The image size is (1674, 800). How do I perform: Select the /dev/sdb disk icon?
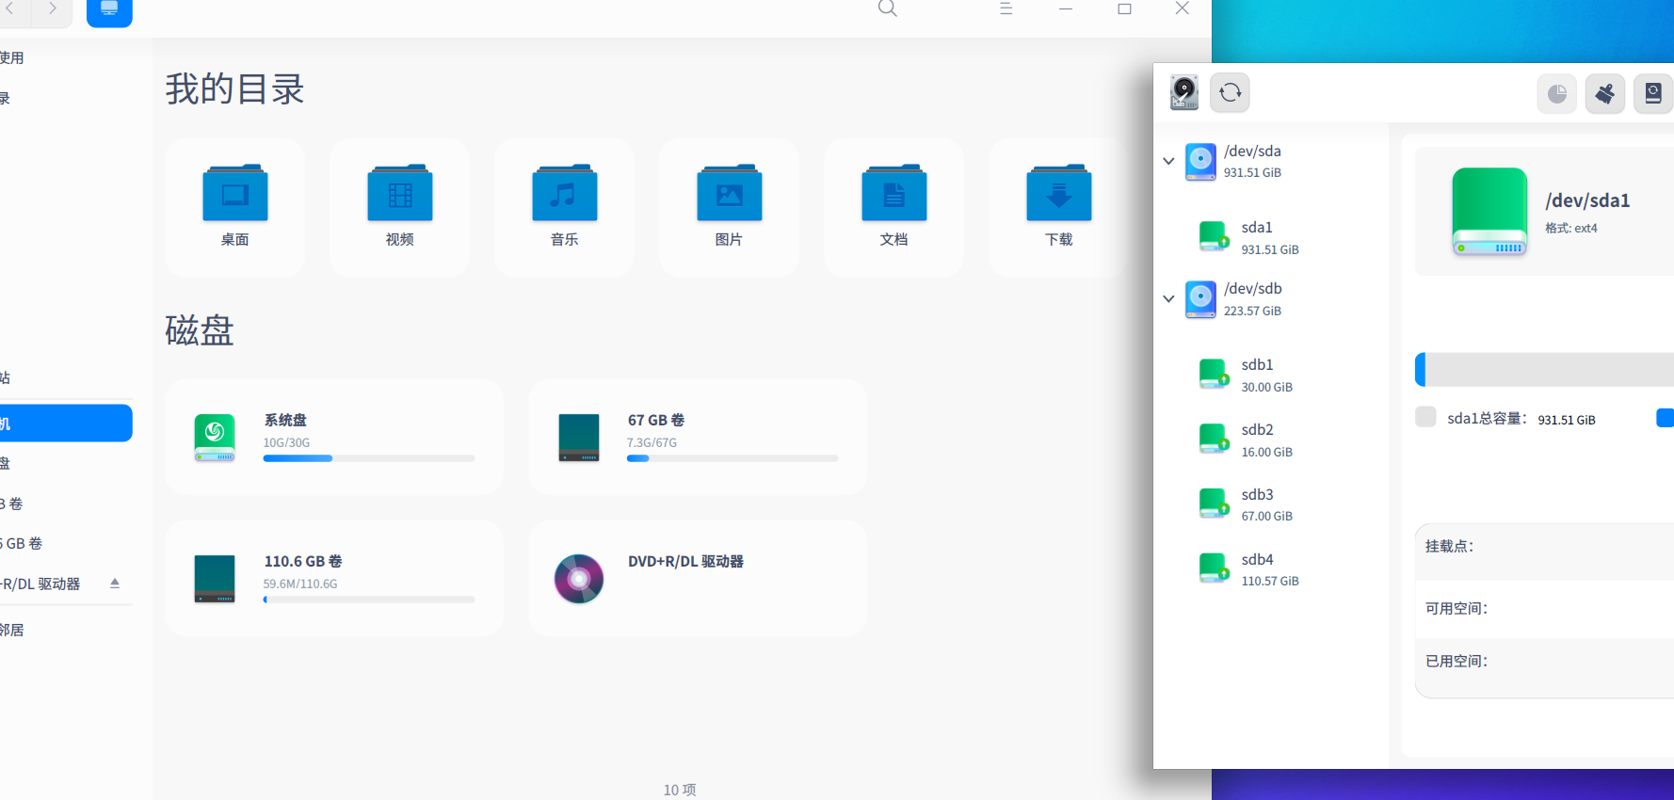(1200, 298)
